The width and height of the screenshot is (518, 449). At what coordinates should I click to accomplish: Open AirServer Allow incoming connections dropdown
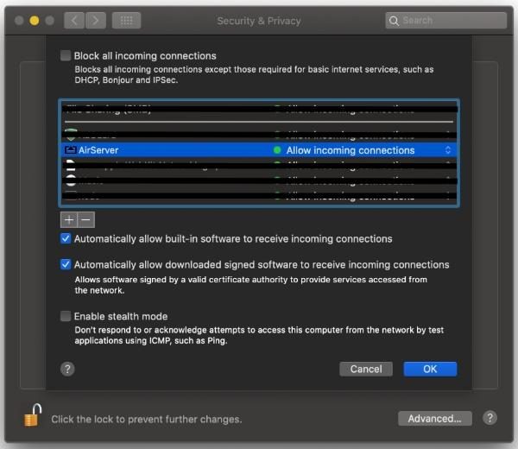point(448,150)
